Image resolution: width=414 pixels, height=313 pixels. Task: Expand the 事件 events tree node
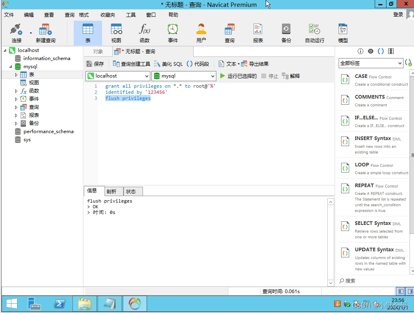coord(16,99)
